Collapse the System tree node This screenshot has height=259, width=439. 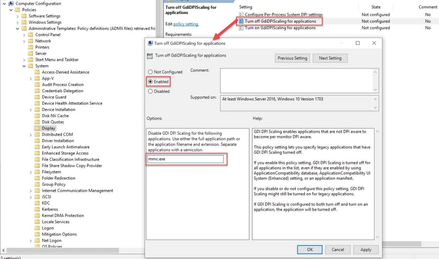pos(24,66)
